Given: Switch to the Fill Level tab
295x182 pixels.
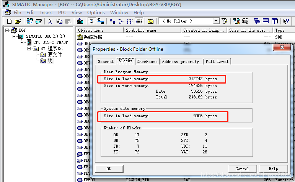Looking at the screenshot, I should (217, 61).
